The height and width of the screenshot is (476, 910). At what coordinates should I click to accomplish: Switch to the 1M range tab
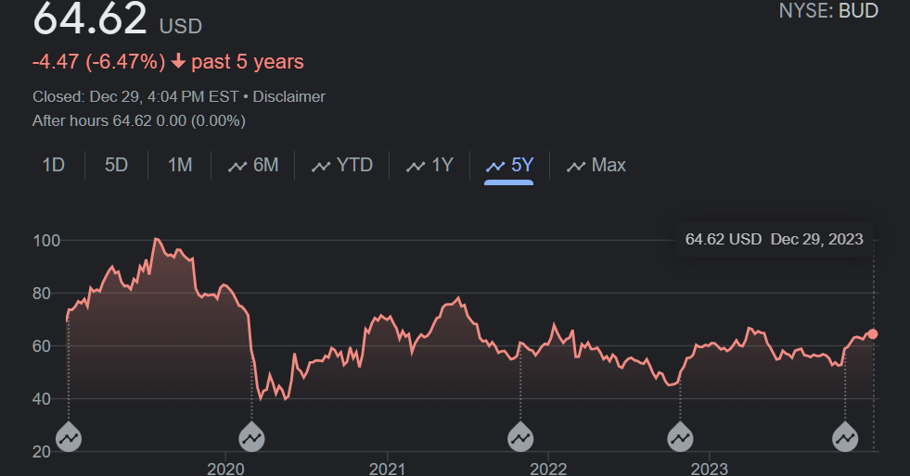point(180,165)
